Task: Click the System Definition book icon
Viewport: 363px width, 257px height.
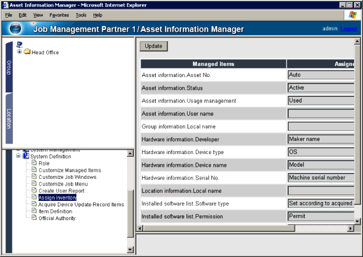Action: click(25, 156)
